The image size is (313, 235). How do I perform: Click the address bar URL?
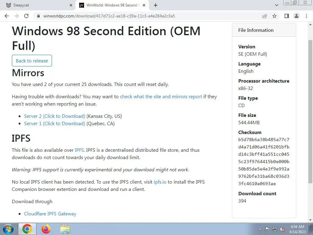(x=109, y=16)
